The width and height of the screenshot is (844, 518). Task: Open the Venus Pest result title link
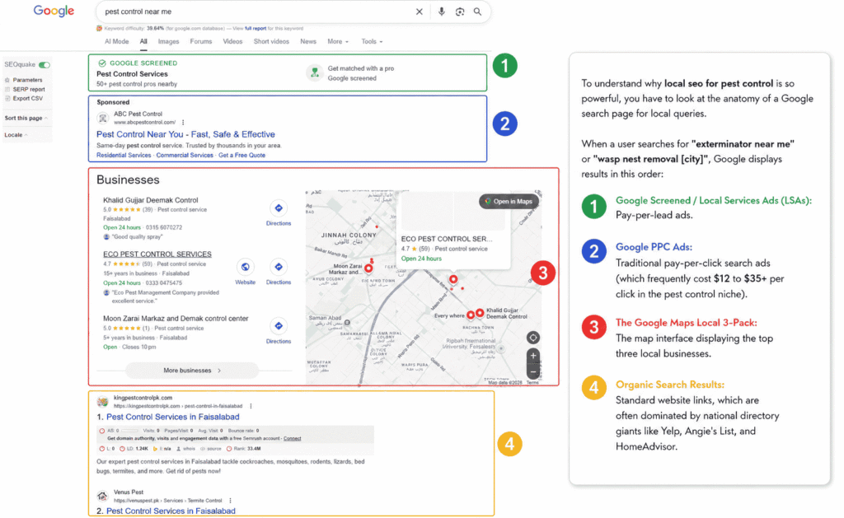click(x=171, y=511)
